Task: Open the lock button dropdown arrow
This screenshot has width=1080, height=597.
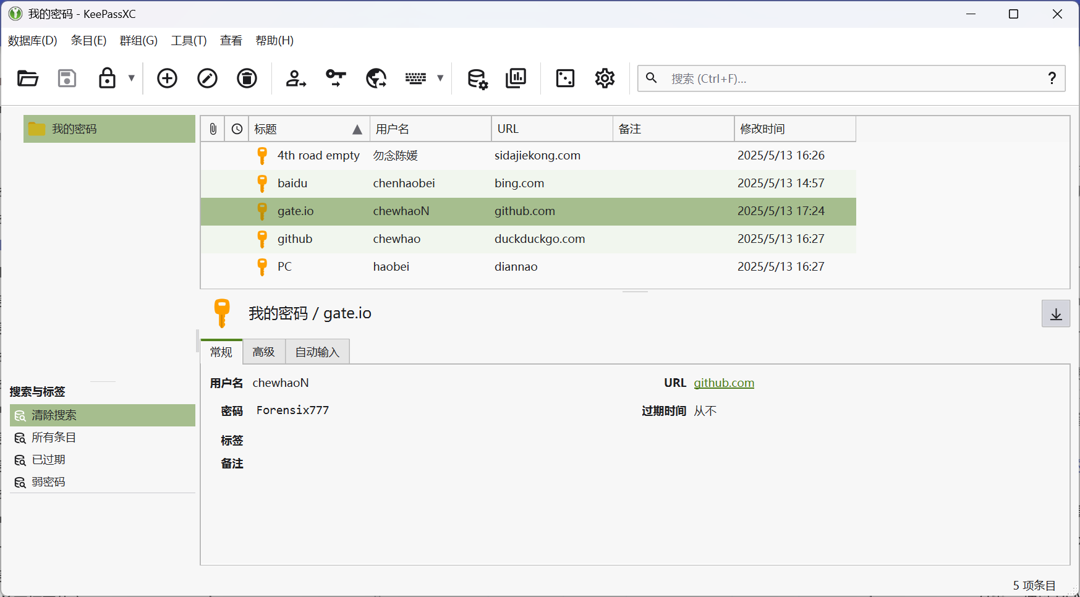Action: tap(131, 78)
